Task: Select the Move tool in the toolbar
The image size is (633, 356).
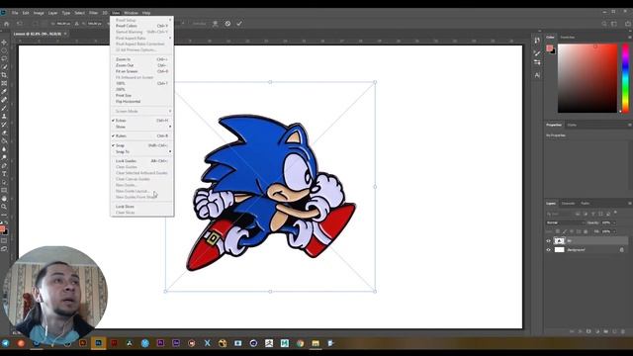Action: 4,43
